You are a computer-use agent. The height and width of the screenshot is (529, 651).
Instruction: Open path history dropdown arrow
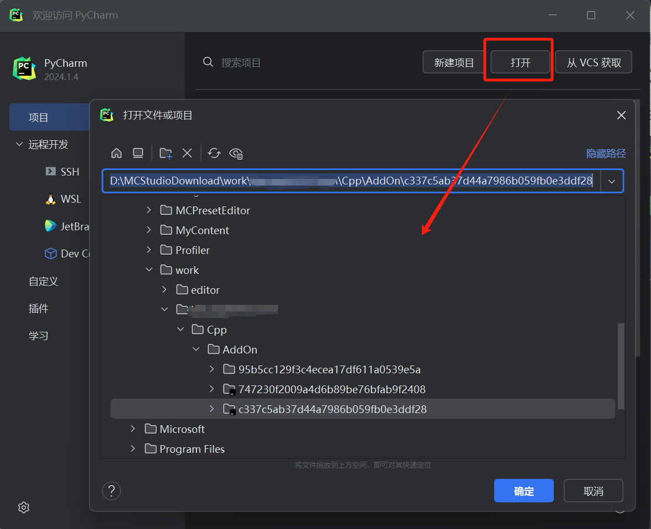pos(612,181)
